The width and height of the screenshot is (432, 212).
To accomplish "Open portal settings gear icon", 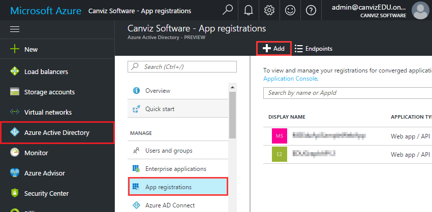I will click(269, 10).
